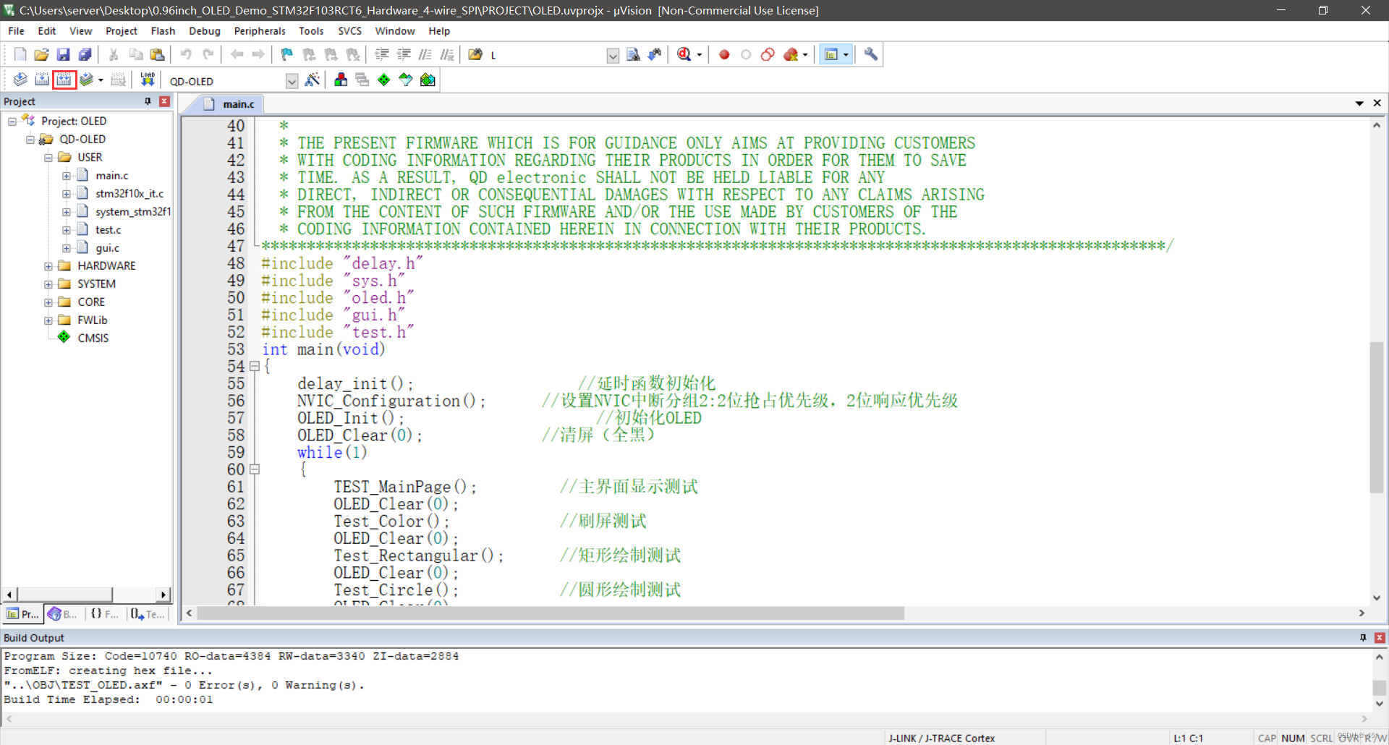
Task: Open the Debug menu
Action: tap(204, 31)
